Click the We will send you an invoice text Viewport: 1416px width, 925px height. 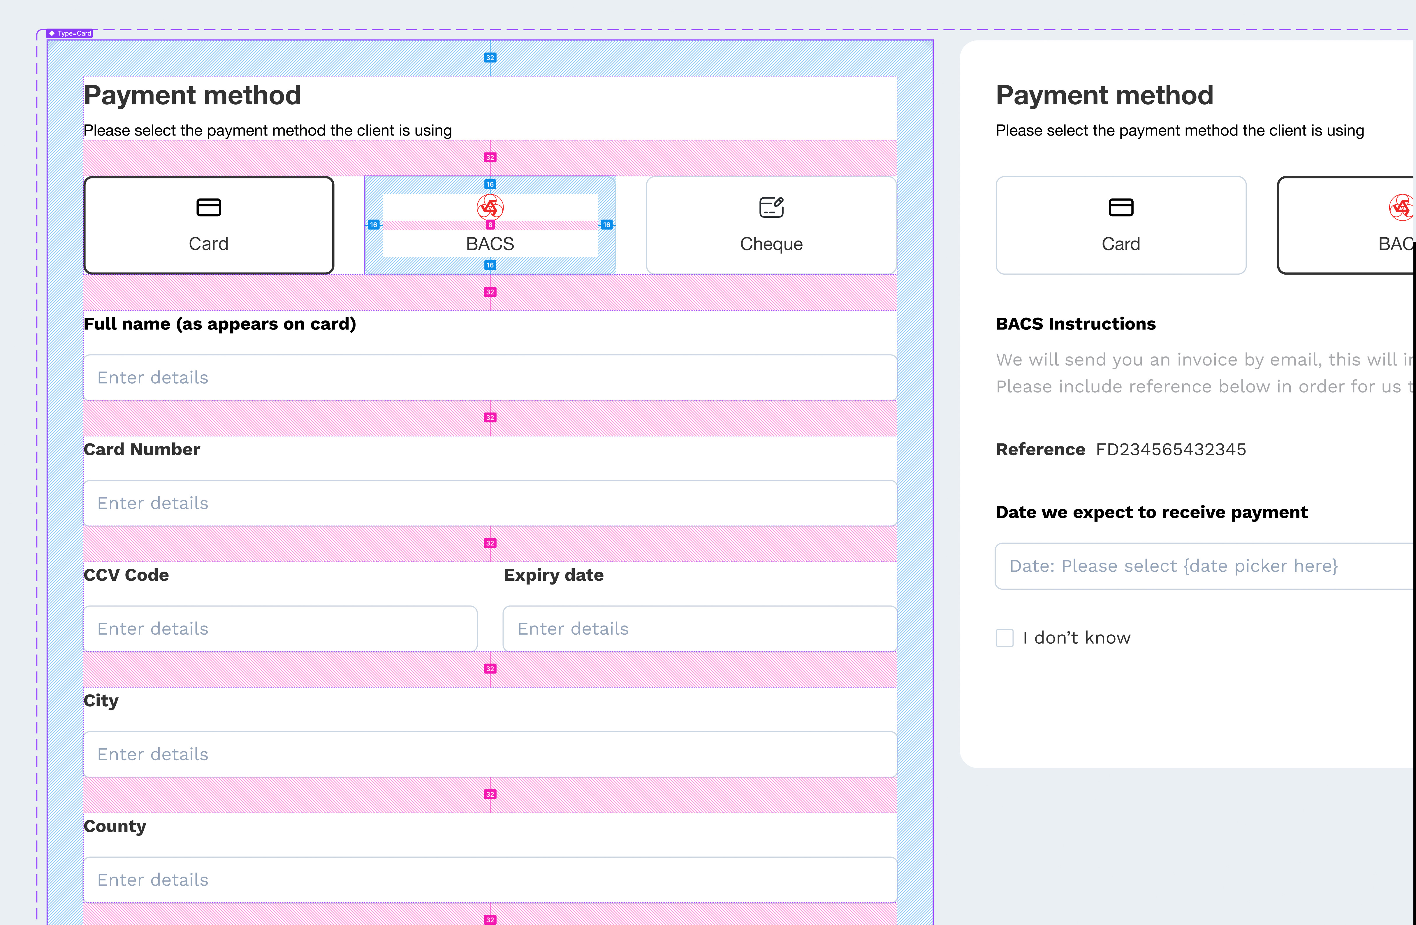click(1205, 359)
